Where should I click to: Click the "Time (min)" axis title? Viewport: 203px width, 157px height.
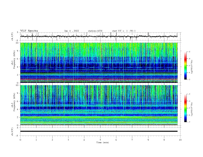(103, 142)
